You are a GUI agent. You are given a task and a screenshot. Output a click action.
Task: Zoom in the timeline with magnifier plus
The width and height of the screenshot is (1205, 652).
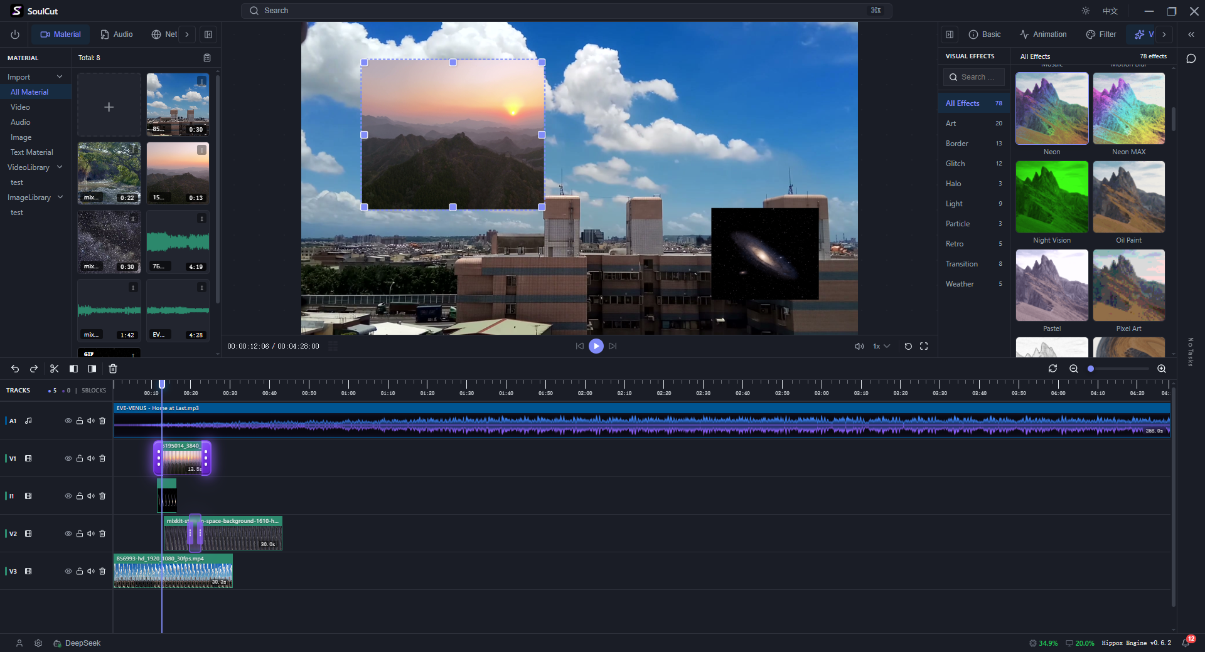(x=1162, y=369)
